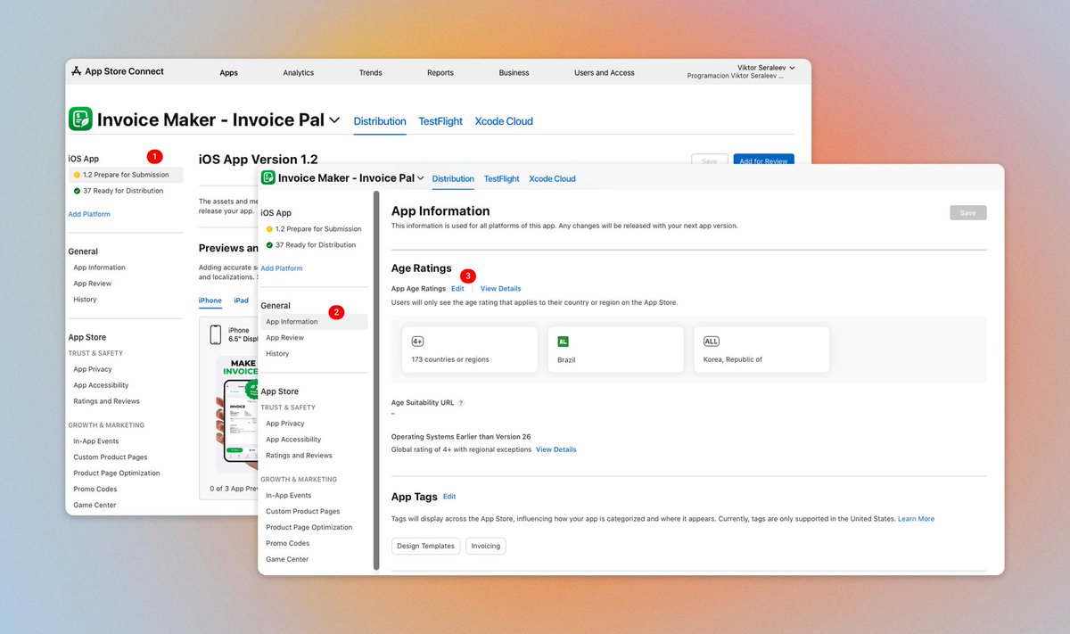Click the invoice preview screenshot thumbnail
1070x634 pixels.
[236, 415]
